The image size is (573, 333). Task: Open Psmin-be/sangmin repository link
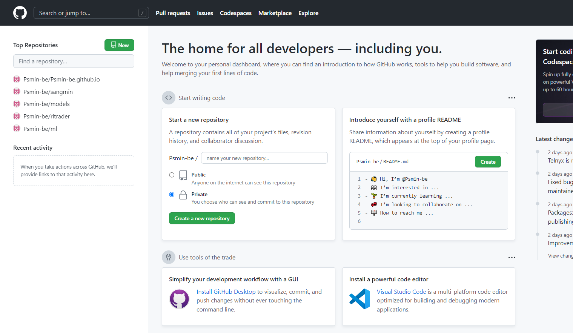tap(48, 92)
